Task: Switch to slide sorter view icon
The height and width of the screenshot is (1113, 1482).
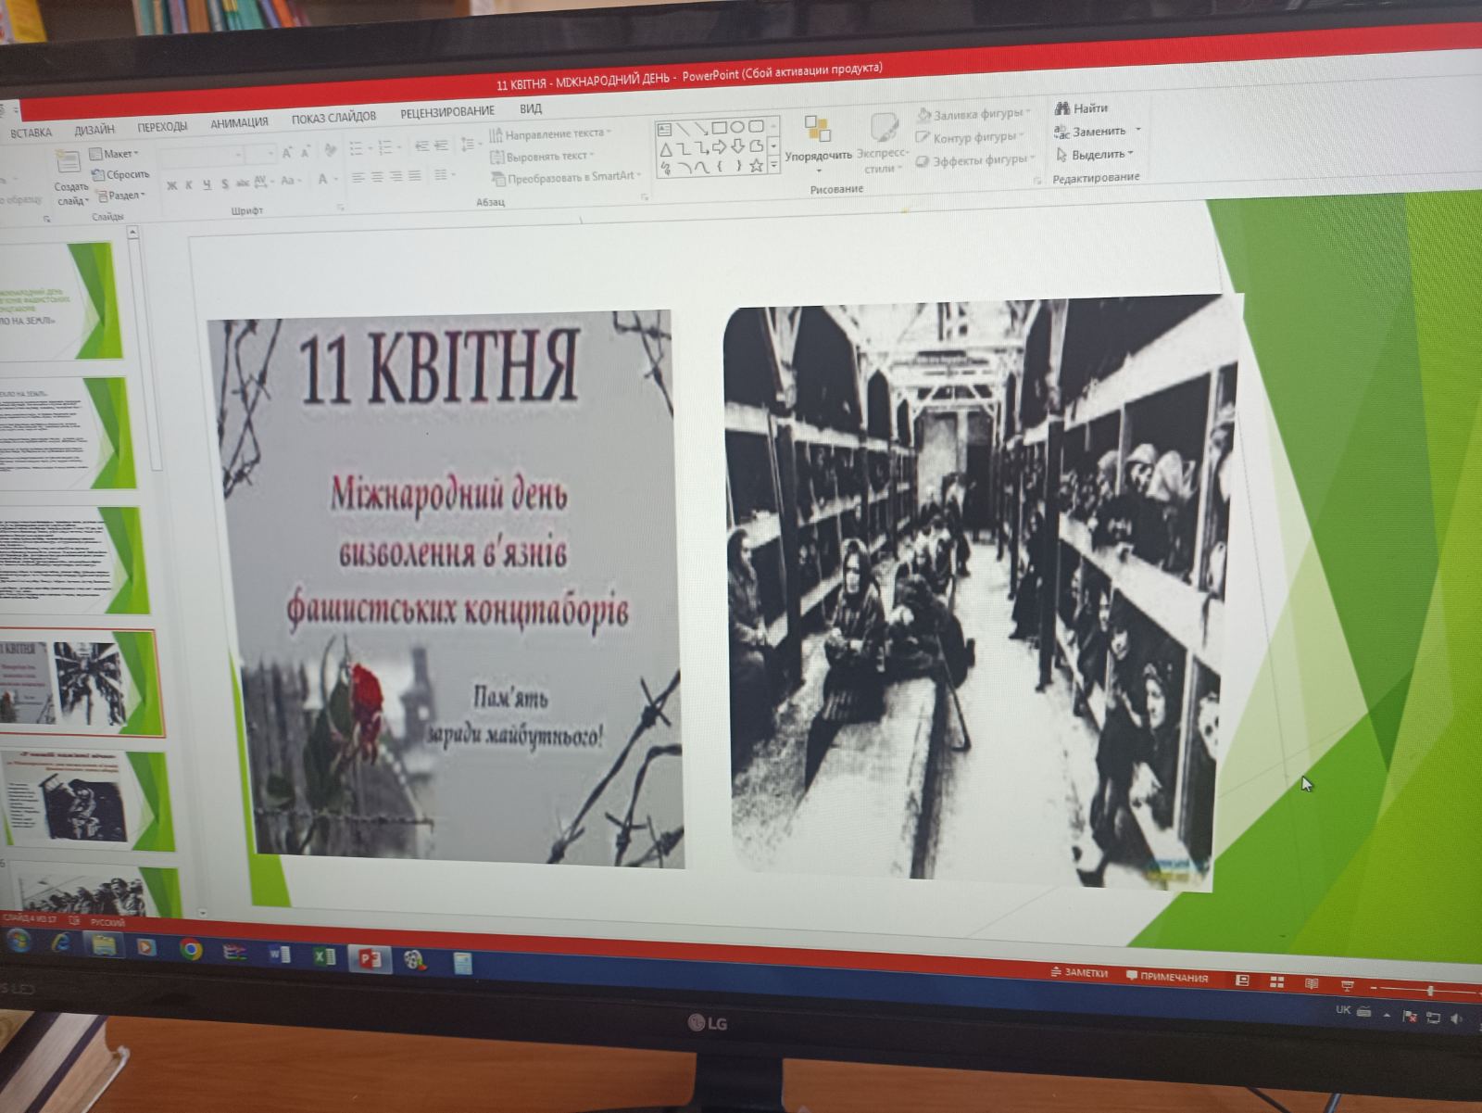Action: coord(1276,981)
